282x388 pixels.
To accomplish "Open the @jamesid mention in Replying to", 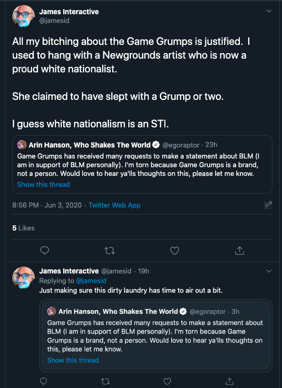I will click(x=91, y=280).
